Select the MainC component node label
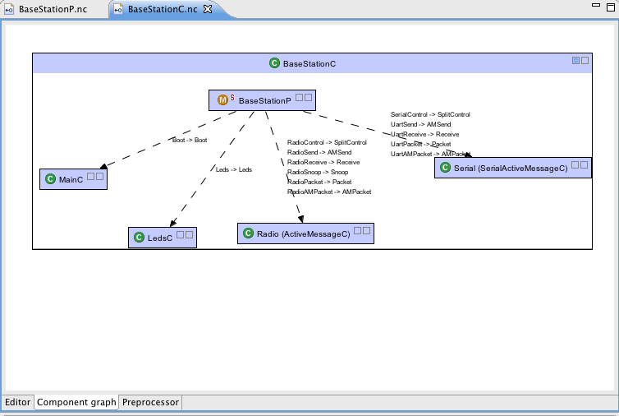This screenshot has width=619, height=416. pyautogui.click(x=71, y=179)
